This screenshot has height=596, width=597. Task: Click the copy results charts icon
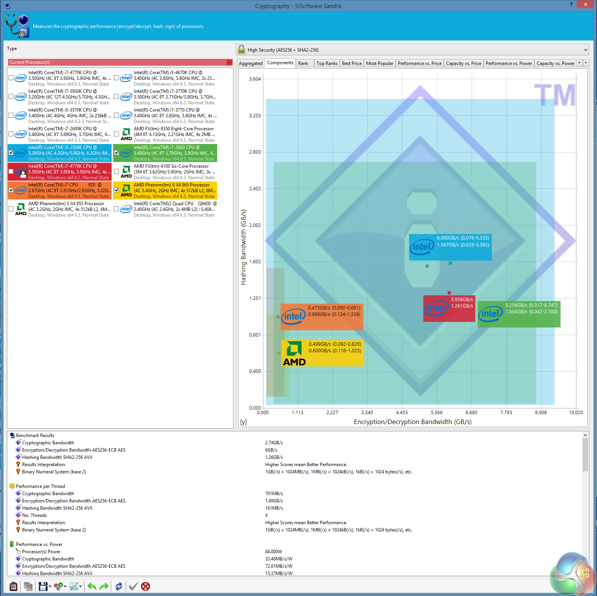28,586
